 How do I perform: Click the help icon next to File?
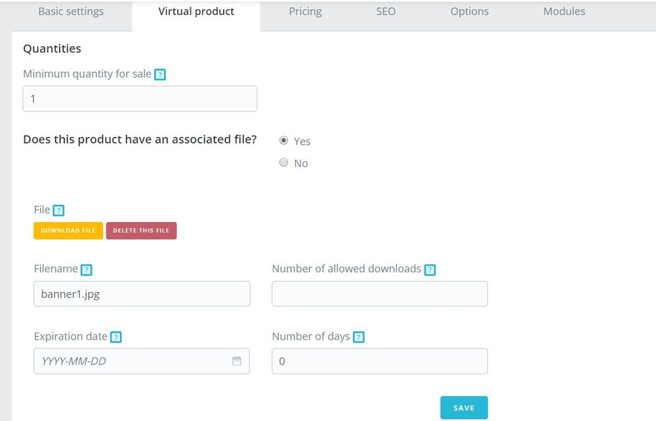[58, 210]
